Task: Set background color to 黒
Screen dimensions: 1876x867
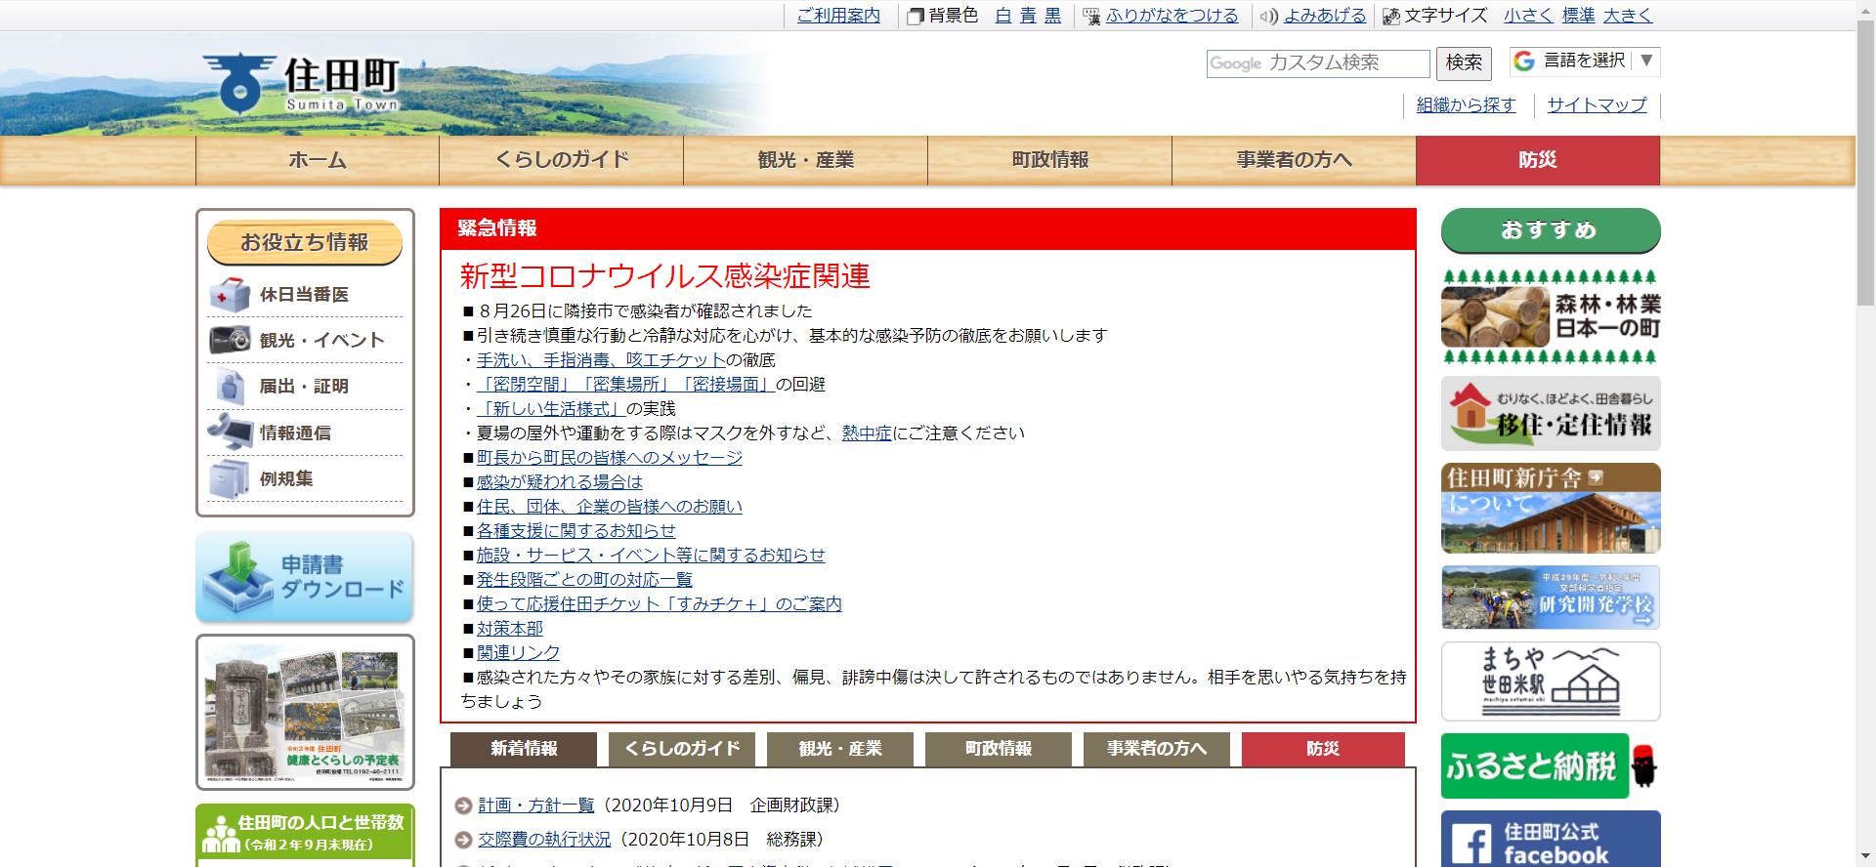Action: pos(1052,16)
